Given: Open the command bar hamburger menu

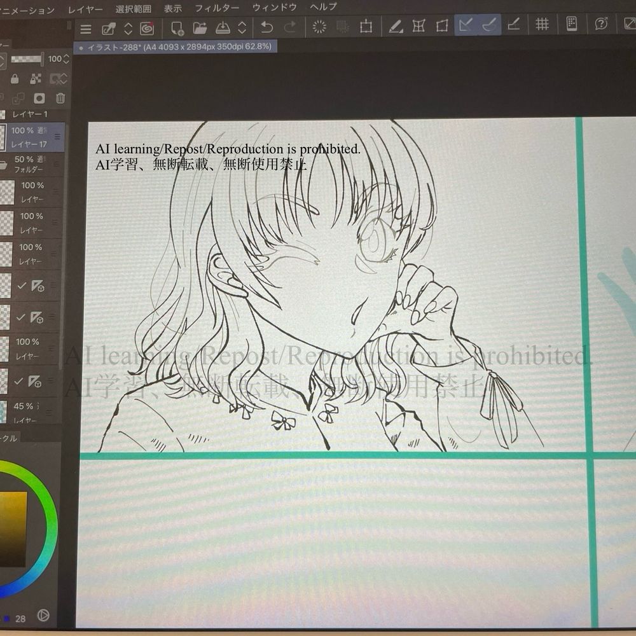Looking at the screenshot, I should 86,29.
